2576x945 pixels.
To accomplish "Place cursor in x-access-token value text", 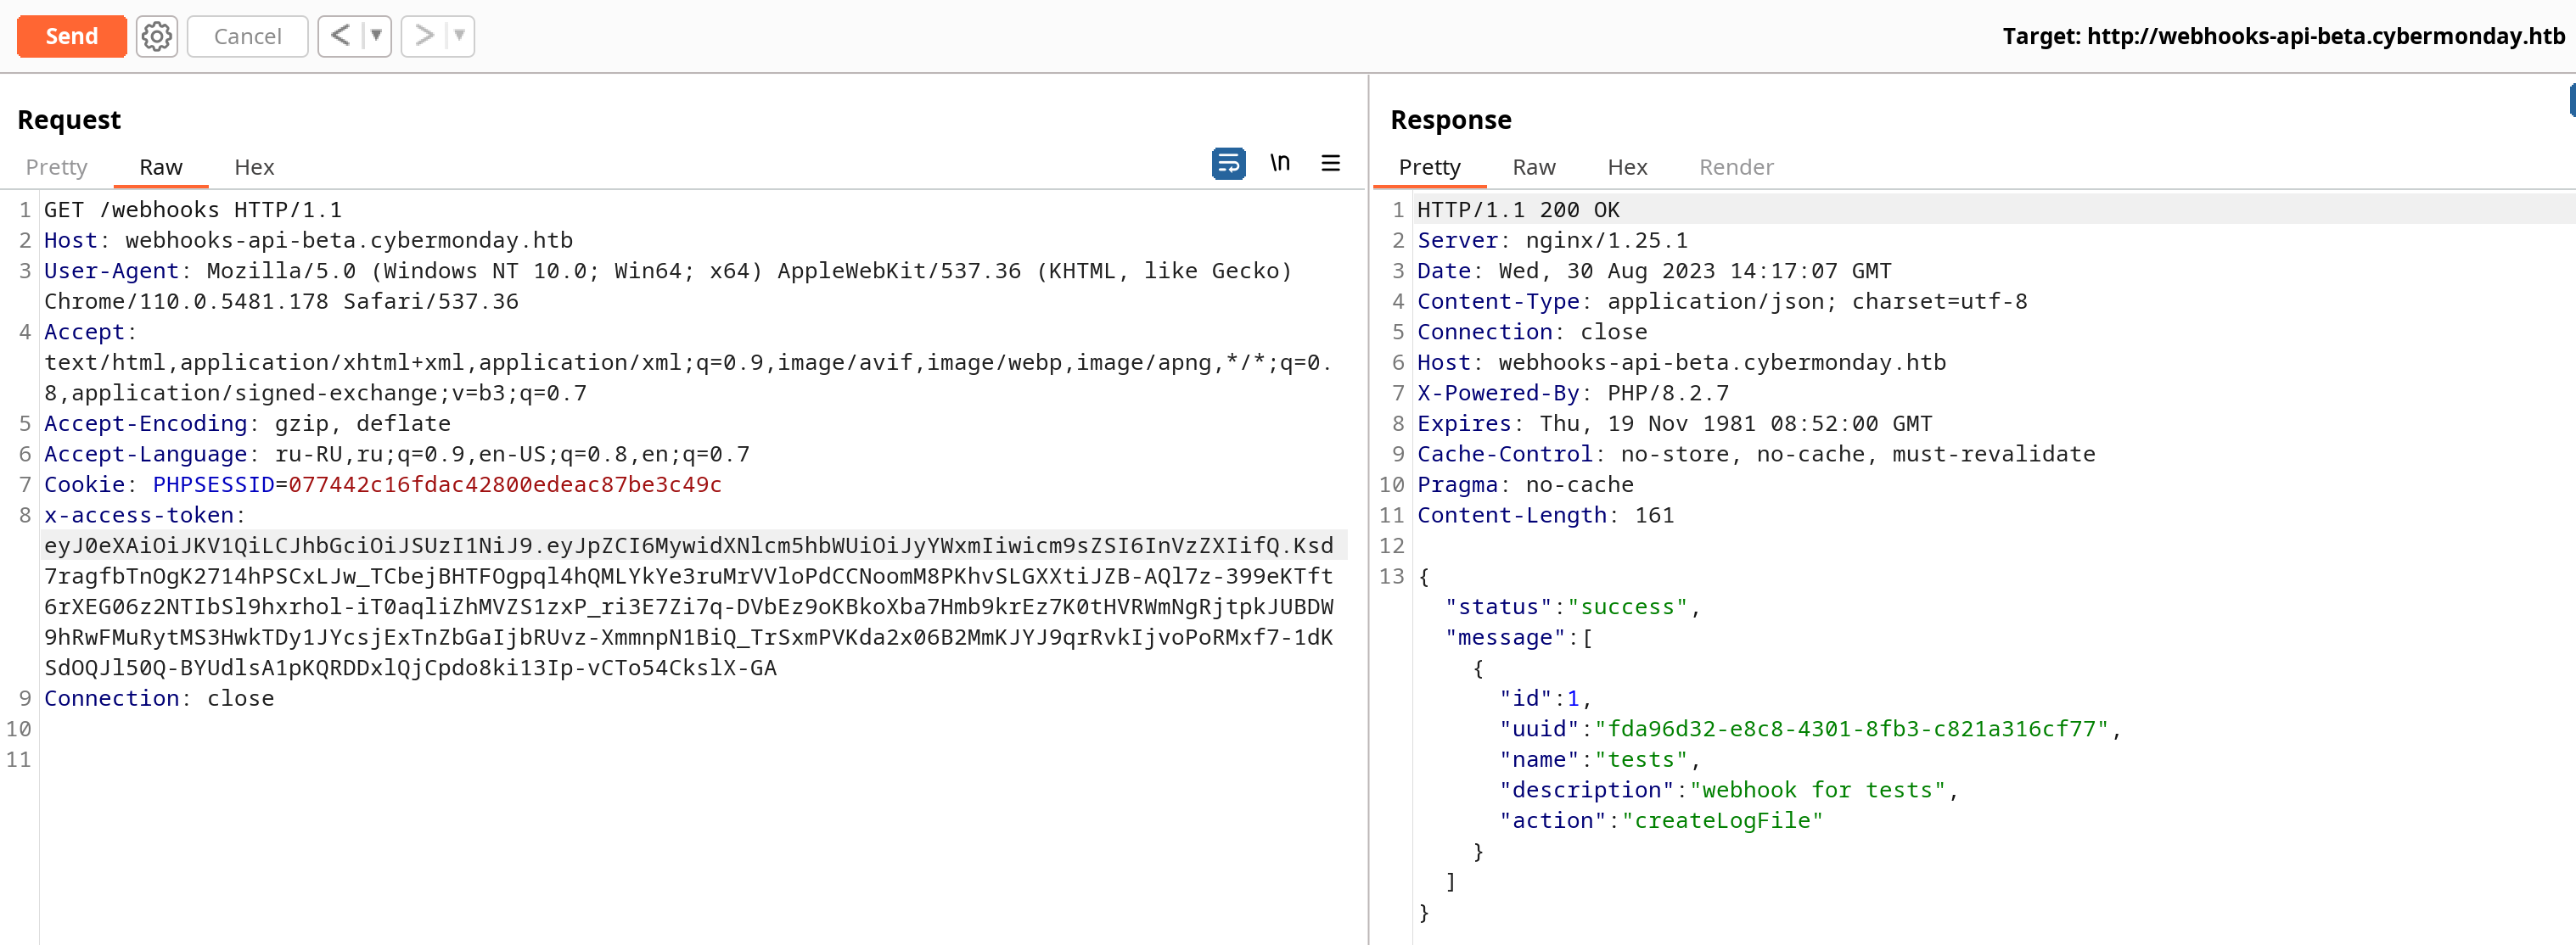I will pyautogui.click(x=689, y=607).
